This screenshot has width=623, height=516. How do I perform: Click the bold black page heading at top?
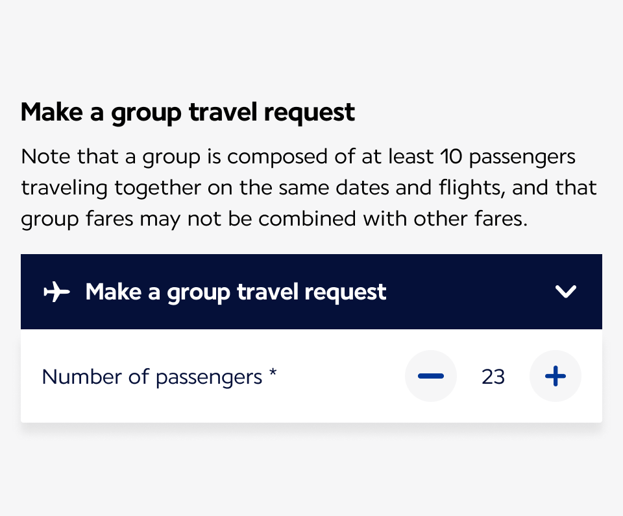[188, 112]
